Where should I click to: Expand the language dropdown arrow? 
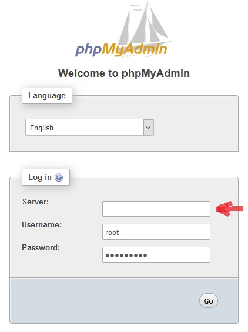tap(148, 128)
